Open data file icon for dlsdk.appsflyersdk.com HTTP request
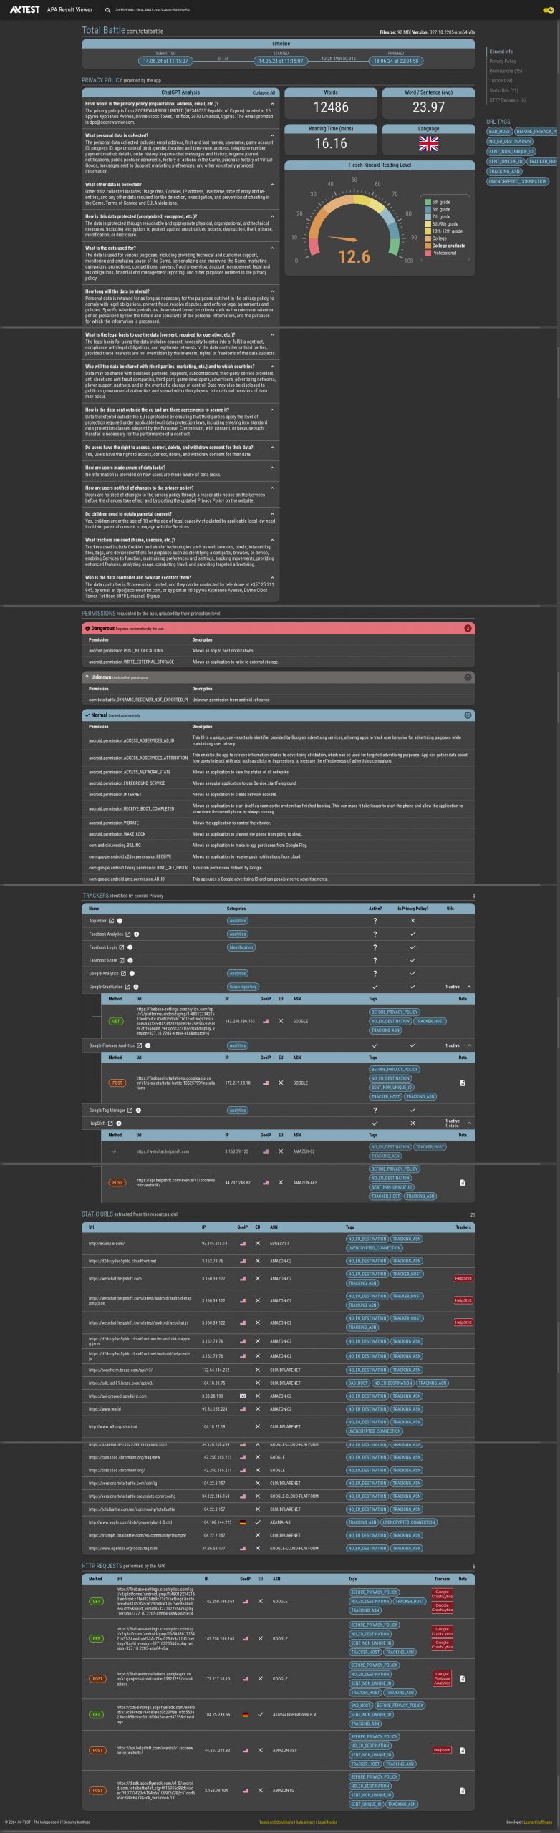The width and height of the screenshot is (560, 1833). coord(463,1791)
